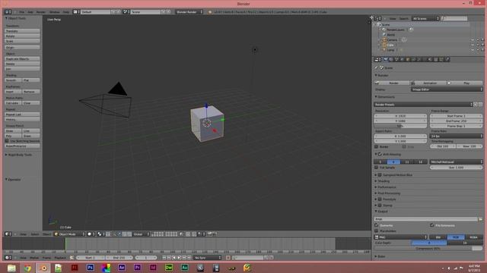Viewport: 487px width, 273px height.
Task: Click the Resolution X field
Action: [400, 116]
